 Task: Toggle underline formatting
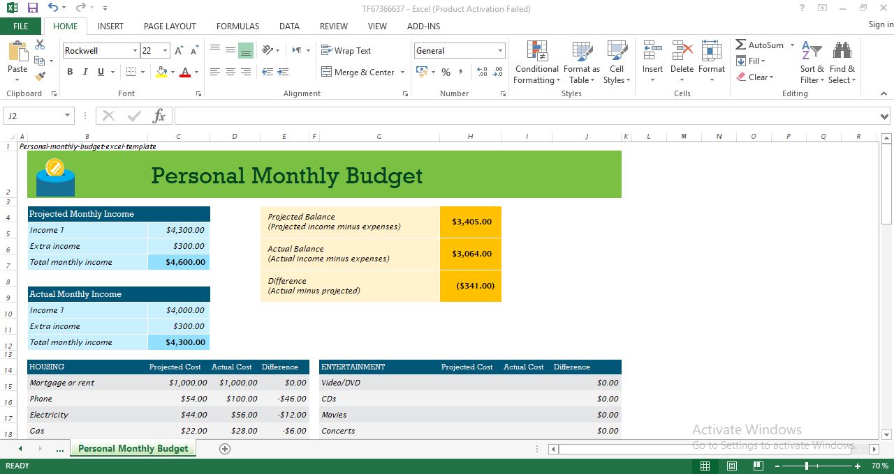[x=100, y=72]
